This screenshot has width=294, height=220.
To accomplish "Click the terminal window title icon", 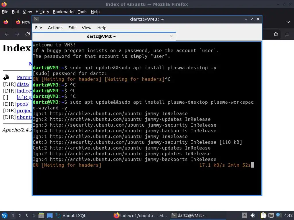I will click(x=36, y=19).
